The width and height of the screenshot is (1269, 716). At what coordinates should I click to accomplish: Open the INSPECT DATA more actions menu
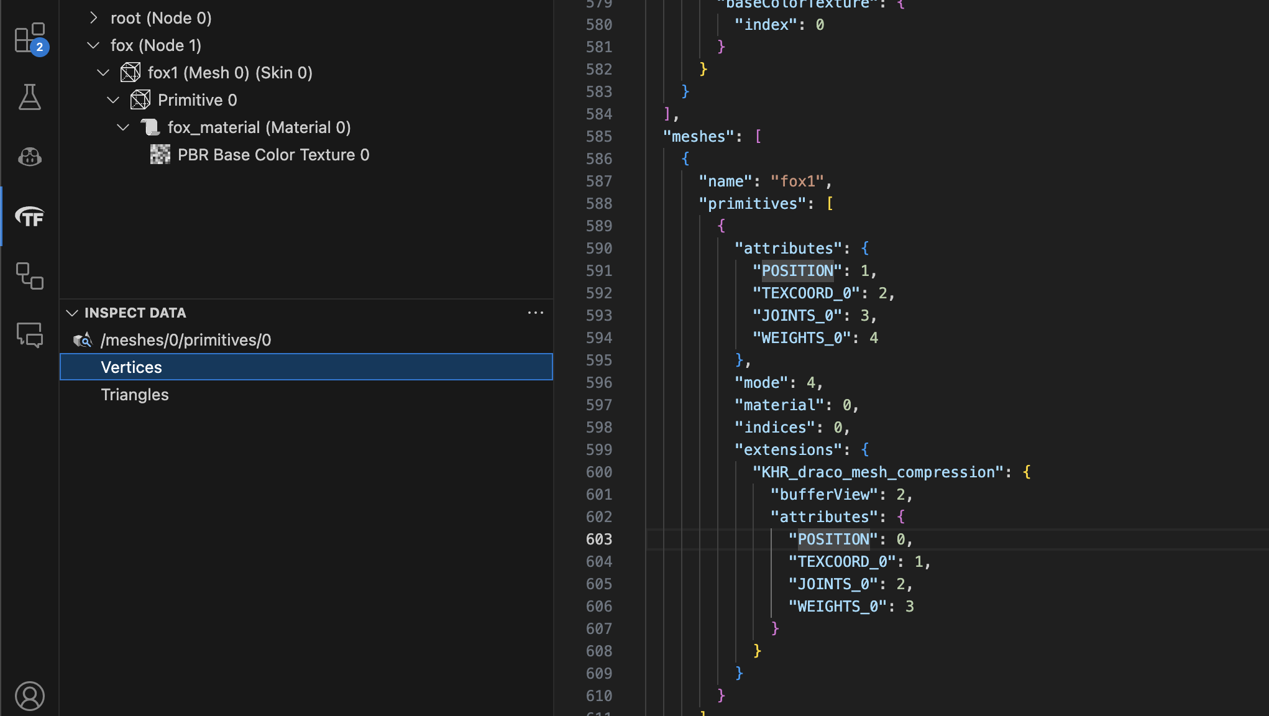pos(536,313)
